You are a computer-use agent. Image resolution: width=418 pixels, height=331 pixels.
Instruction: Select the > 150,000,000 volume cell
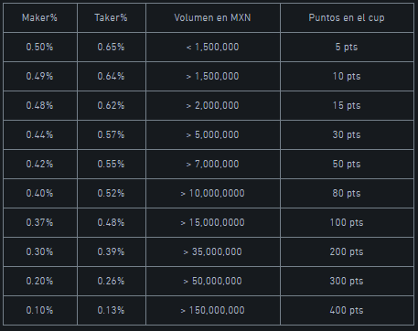pyautogui.click(x=213, y=310)
